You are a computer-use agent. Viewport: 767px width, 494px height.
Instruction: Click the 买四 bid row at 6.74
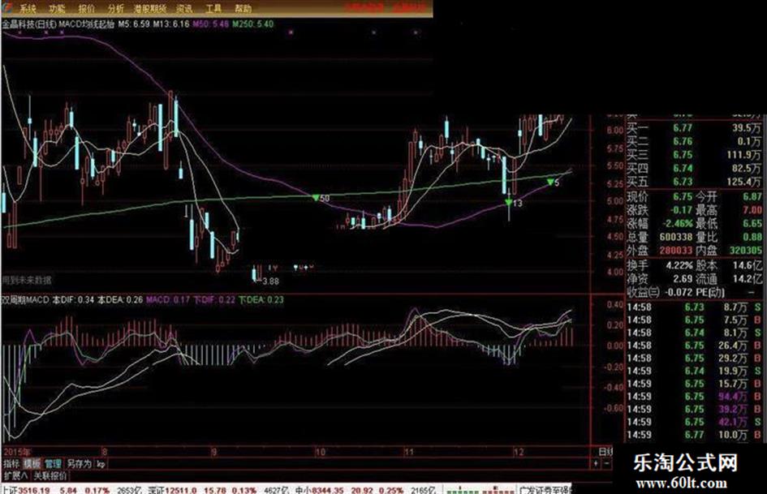[x=694, y=168]
